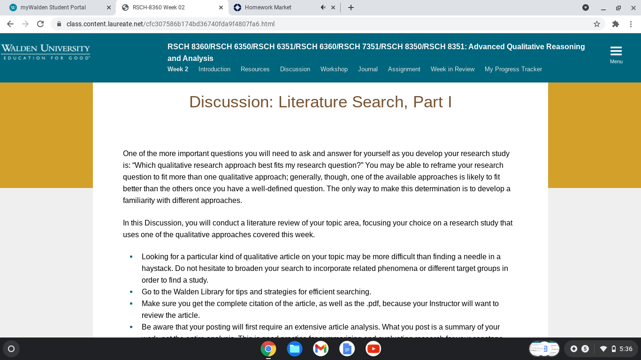Open the Workshop section
This screenshot has height=360, width=641.
tap(334, 69)
